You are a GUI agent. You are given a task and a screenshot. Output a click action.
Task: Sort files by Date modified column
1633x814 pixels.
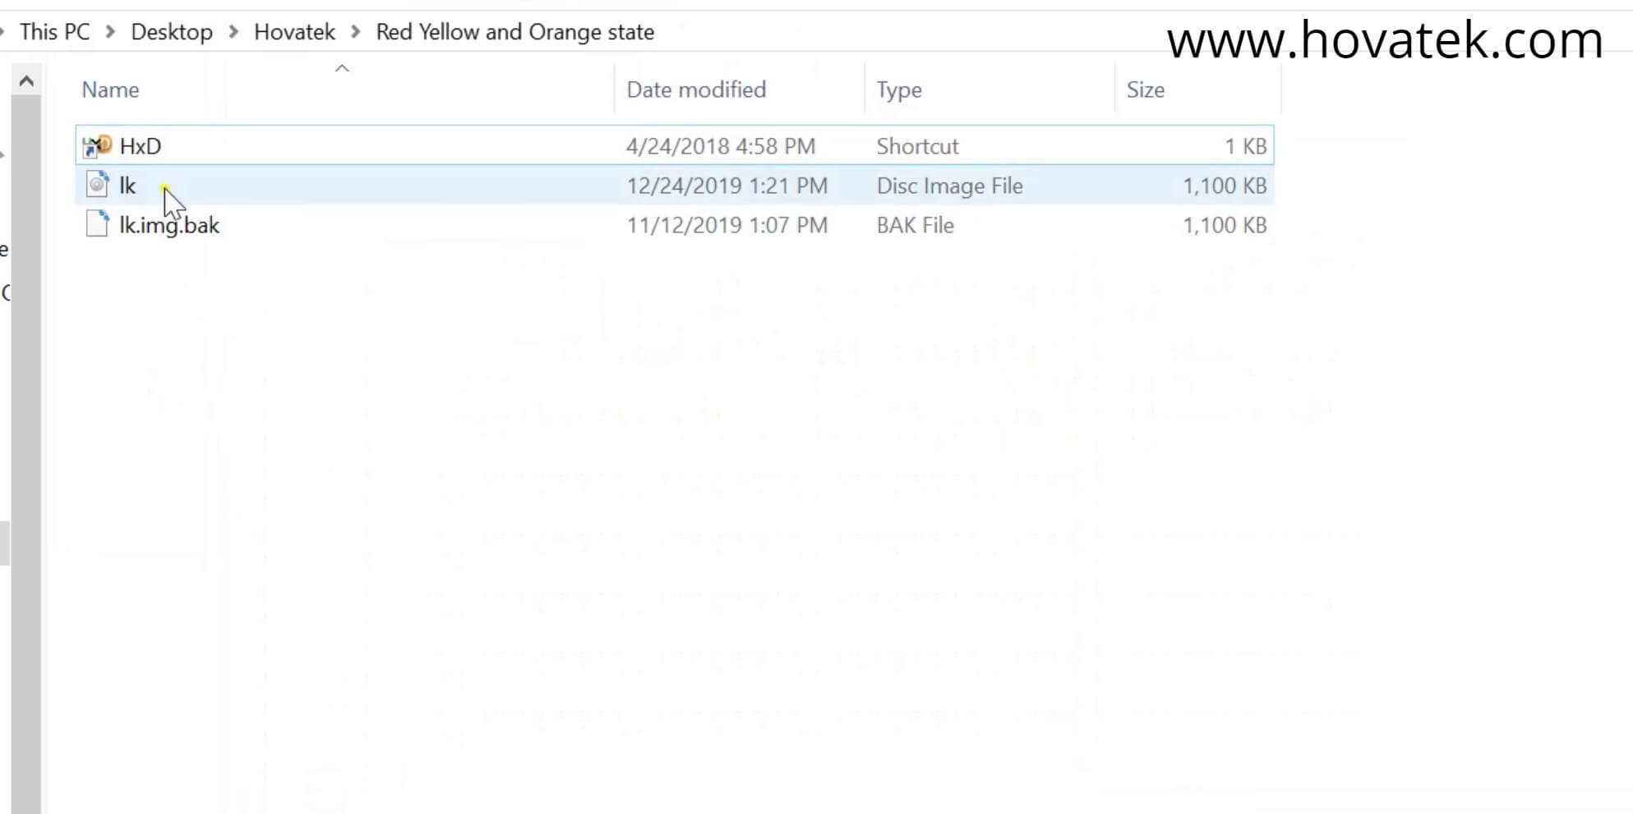click(695, 90)
